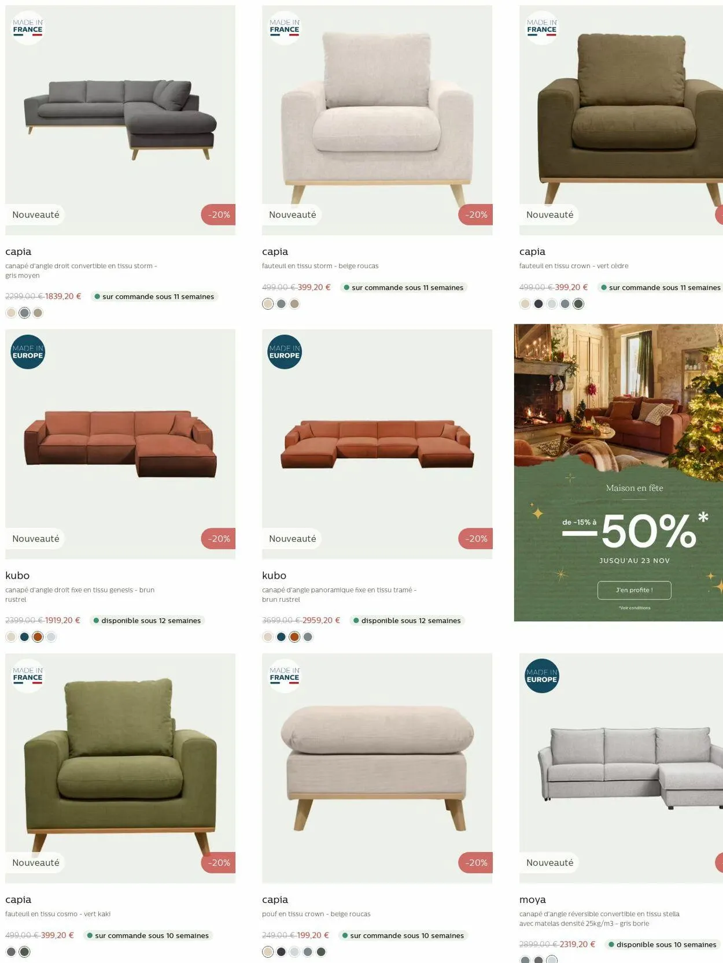The height and width of the screenshot is (963, 723).
Task: Select dark swatch under capia pouf beige roucas
Action: [x=281, y=951]
